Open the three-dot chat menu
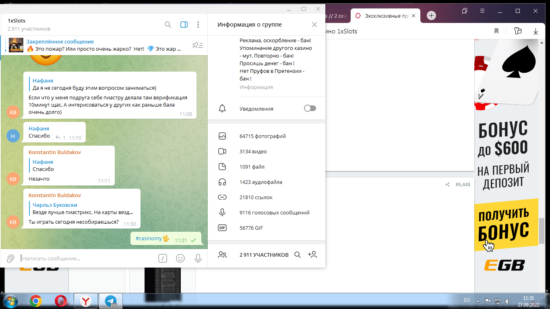 198,25
